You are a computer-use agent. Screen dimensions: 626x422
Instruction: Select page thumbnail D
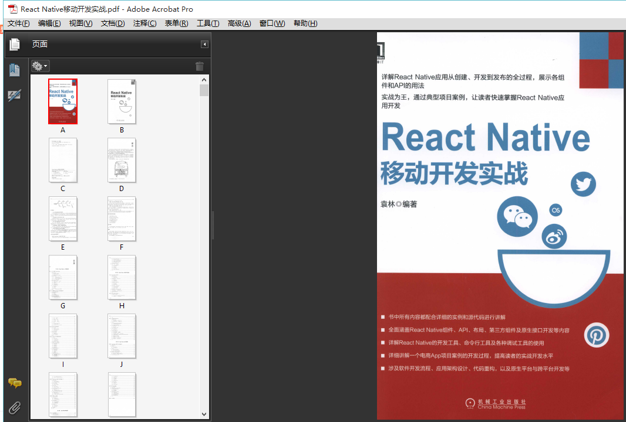(122, 160)
